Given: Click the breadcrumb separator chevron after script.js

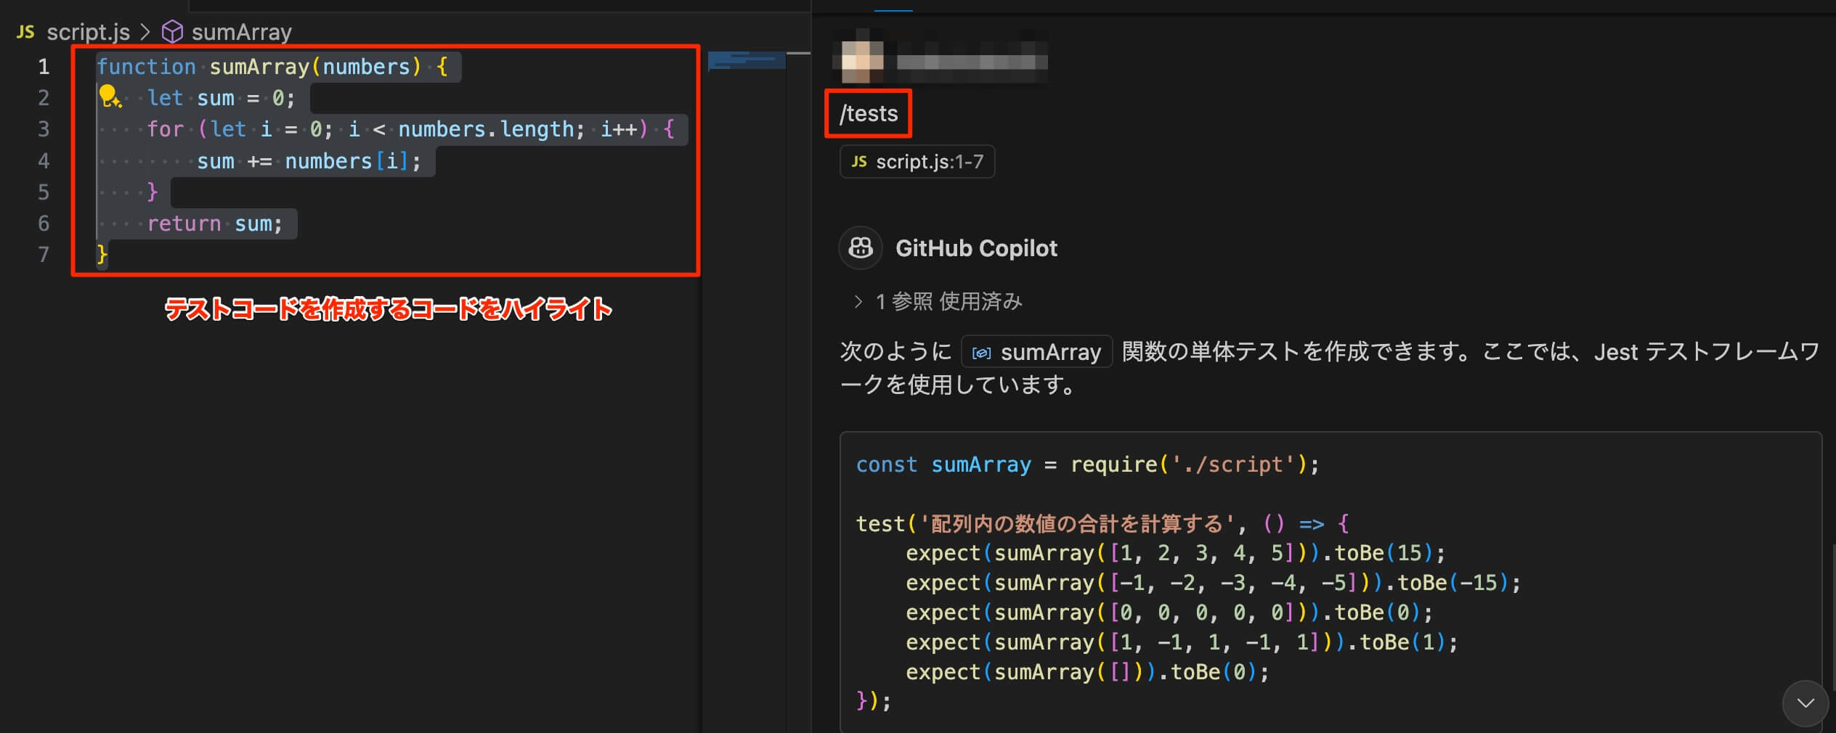Looking at the screenshot, I should tap(145, 32).
